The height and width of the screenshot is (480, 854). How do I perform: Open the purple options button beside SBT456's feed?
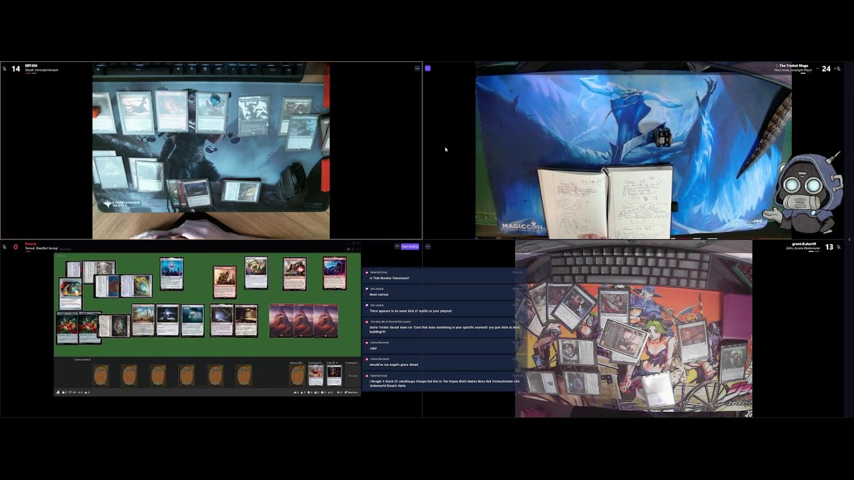428,68
